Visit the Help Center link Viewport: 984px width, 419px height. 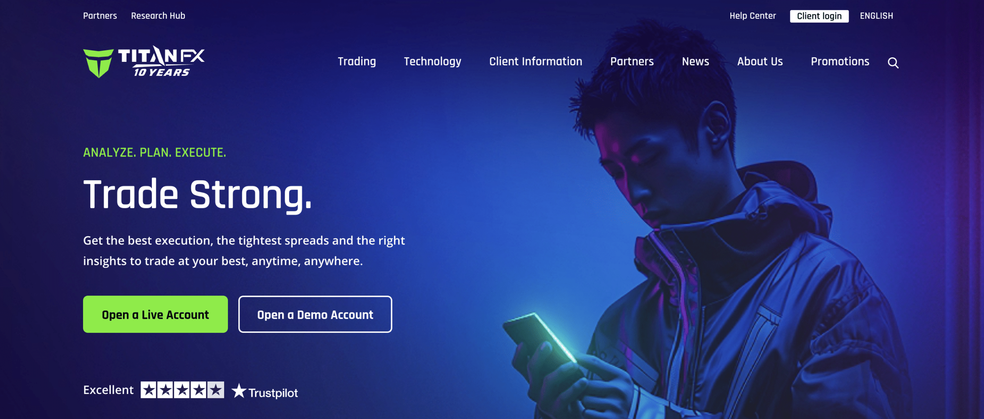(x=753, y=16)
